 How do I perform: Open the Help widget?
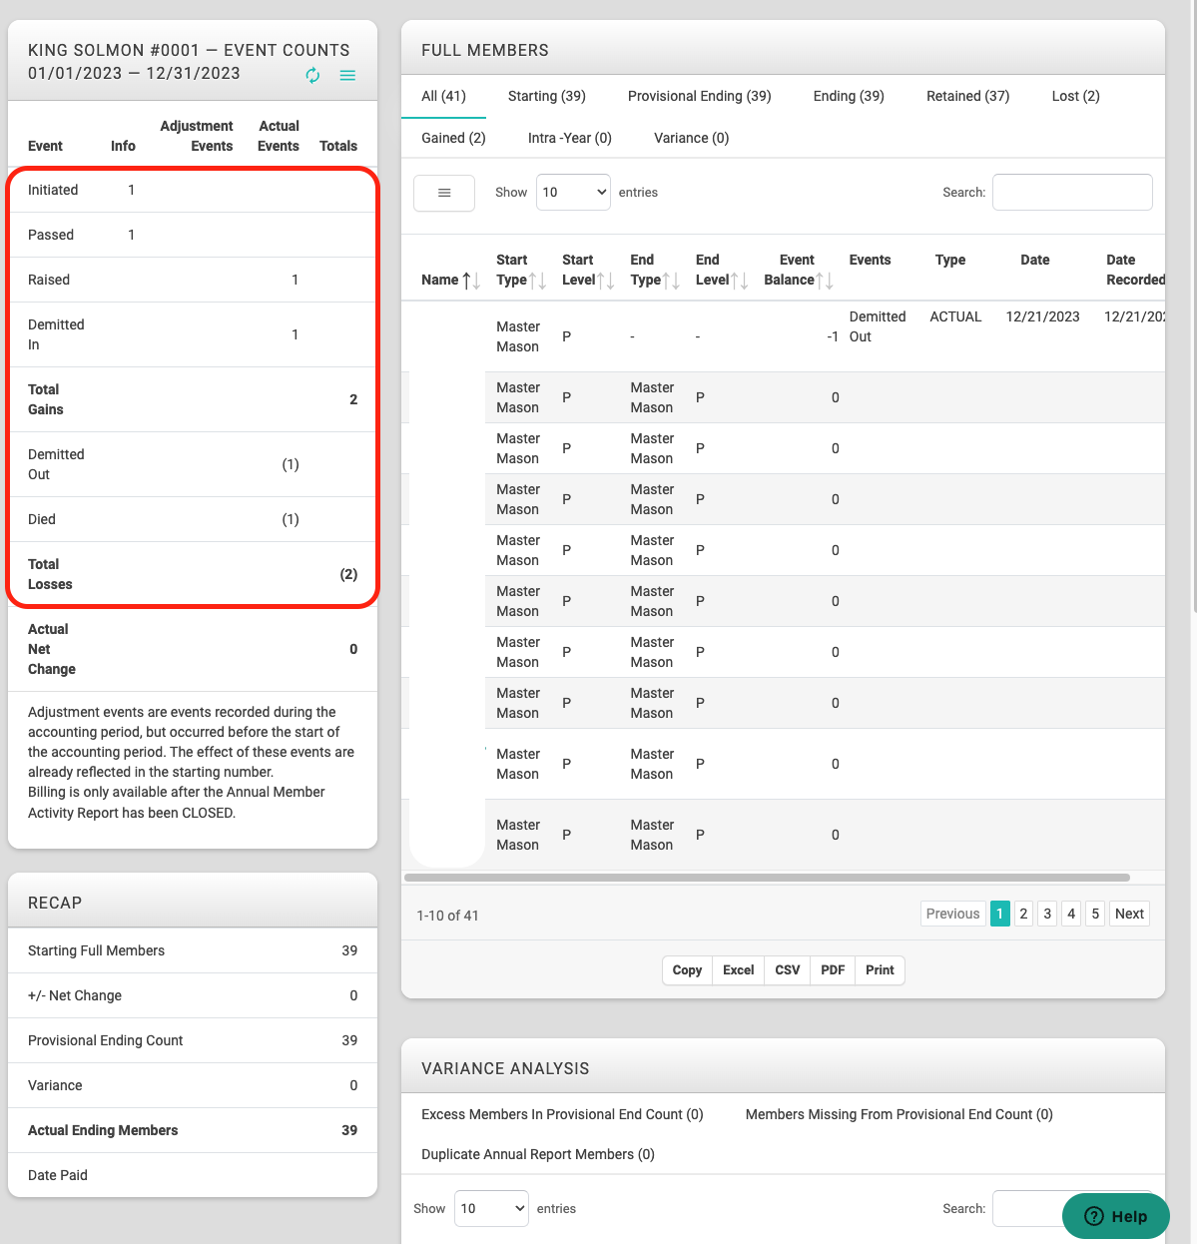pyautogui.click(x=1115, y=1216)
